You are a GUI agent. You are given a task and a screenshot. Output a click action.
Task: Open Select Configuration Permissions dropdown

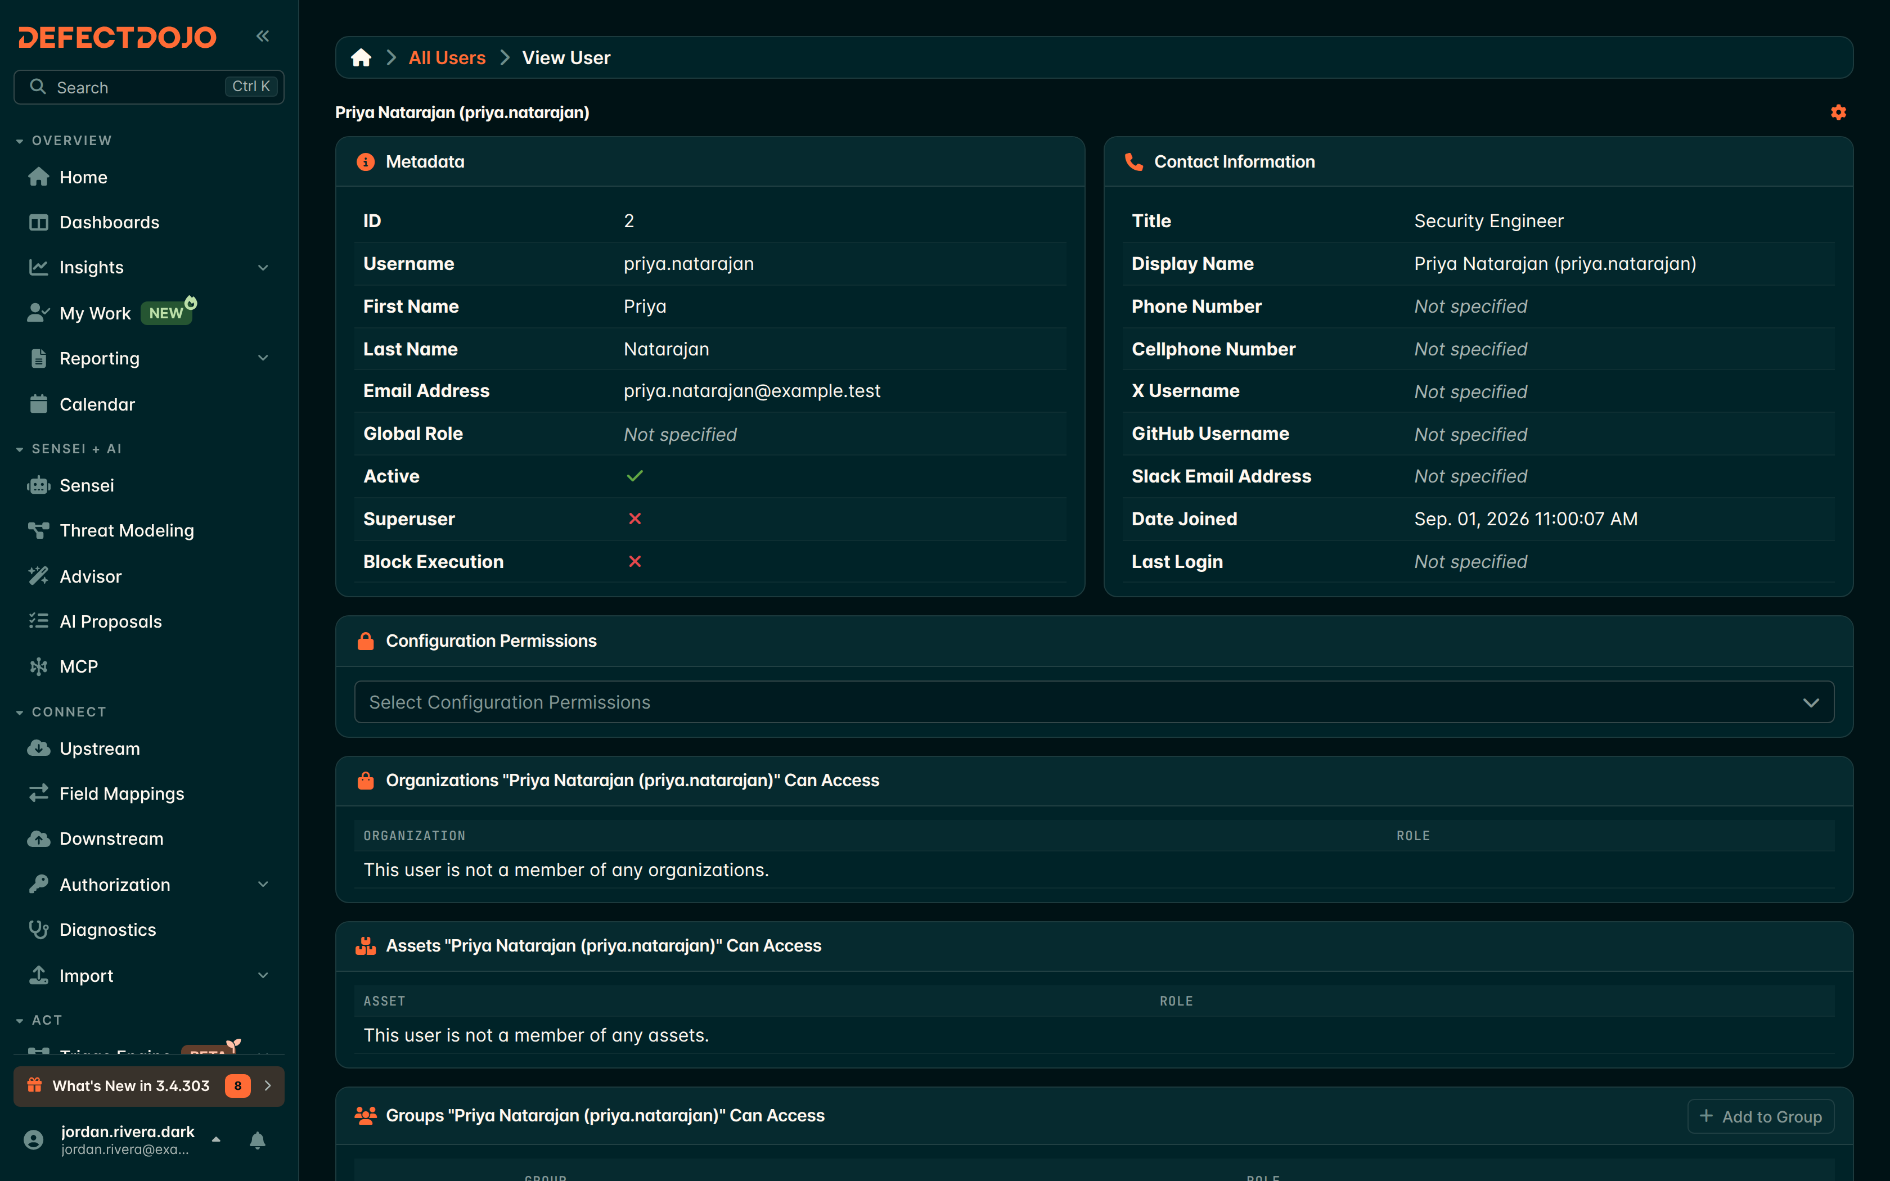(x=1093, y=702)
